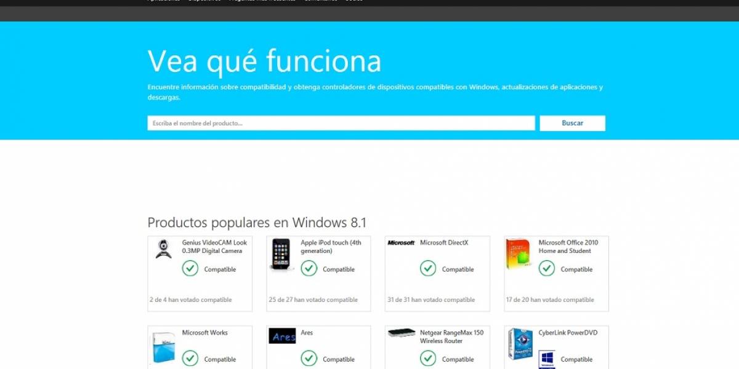Click the compatibility description paragraph
Screen dimensions: 739x369
pyautogui.click(x=376, y=92)
